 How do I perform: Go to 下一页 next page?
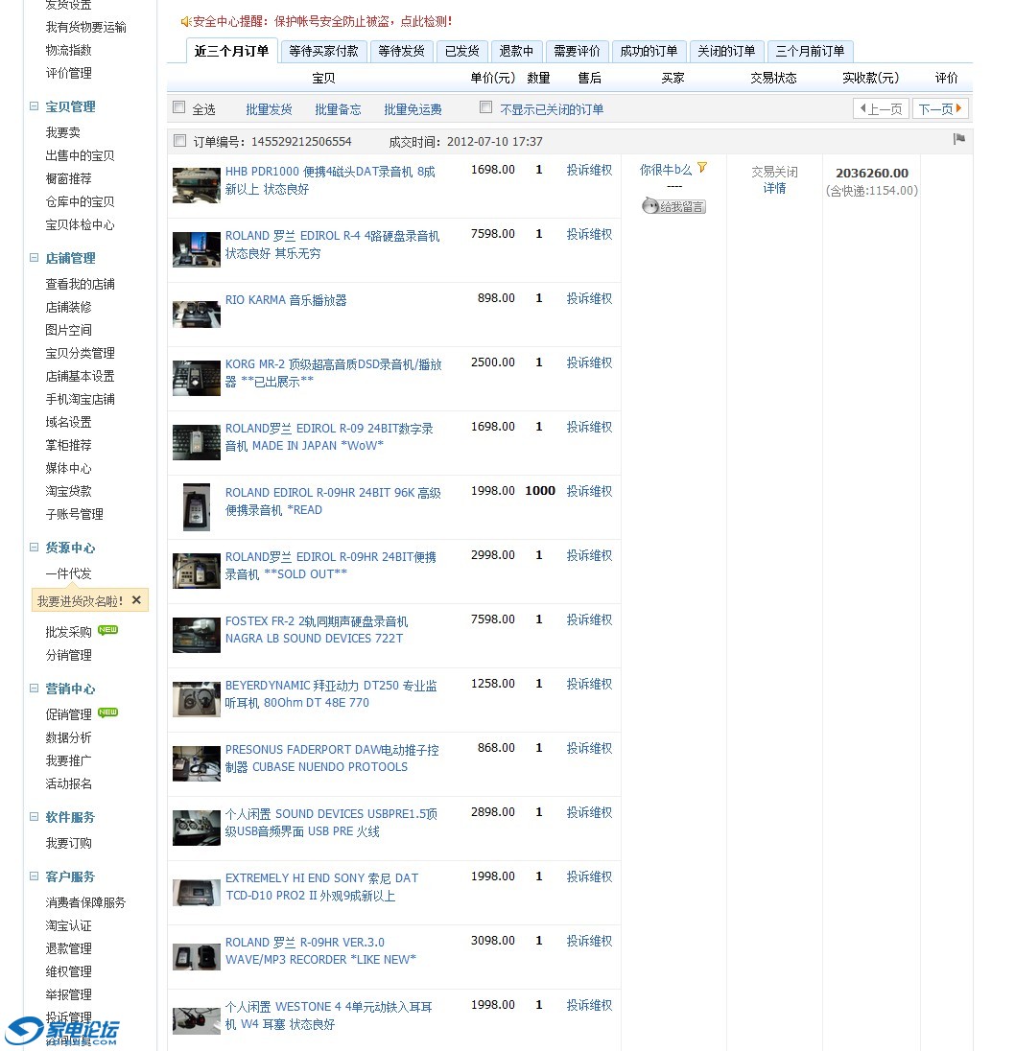pos(940,108)
